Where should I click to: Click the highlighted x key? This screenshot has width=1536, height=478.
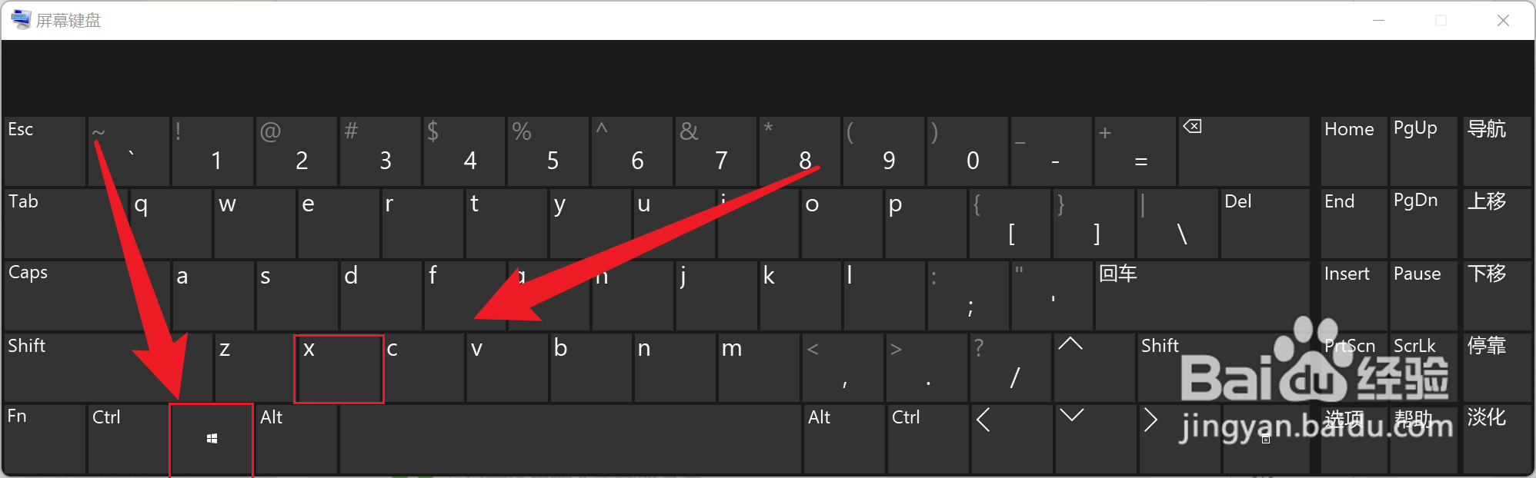pos(339,368)
